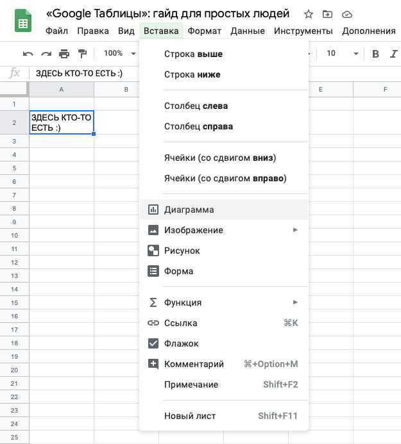Open the Google Sheets home icon
The height and width of the screenshot is (444, 401).
click(23, 21)
